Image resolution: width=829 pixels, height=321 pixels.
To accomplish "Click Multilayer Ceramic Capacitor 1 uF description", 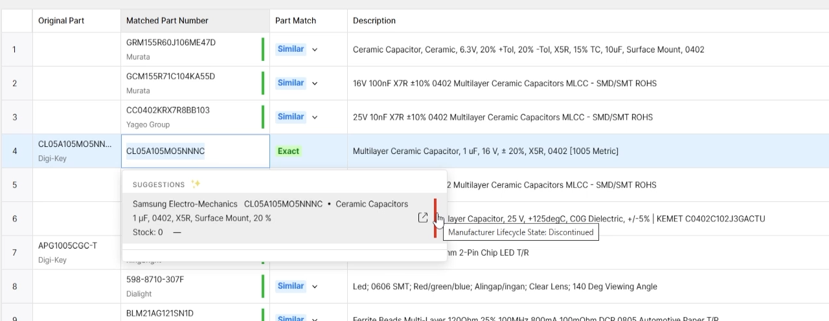I will pyautogui.click(x=486, y=151).
